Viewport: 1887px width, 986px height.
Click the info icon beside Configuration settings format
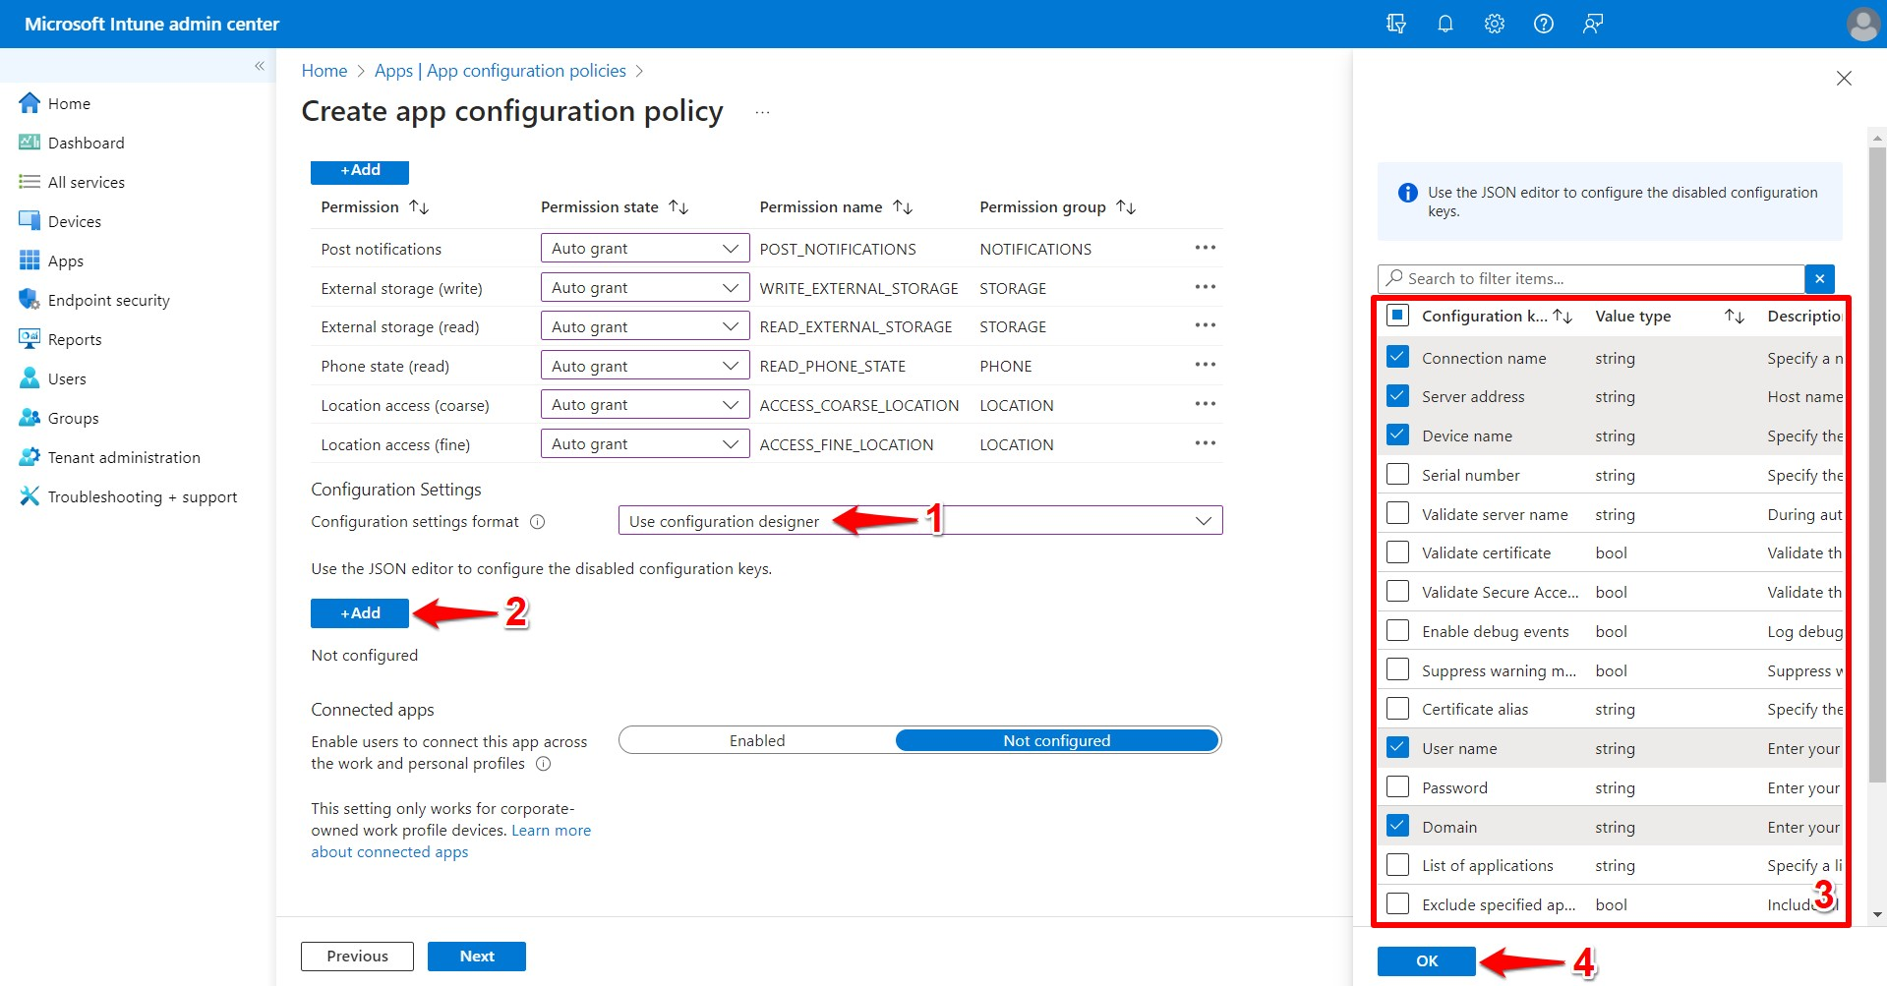coord(538,522)
